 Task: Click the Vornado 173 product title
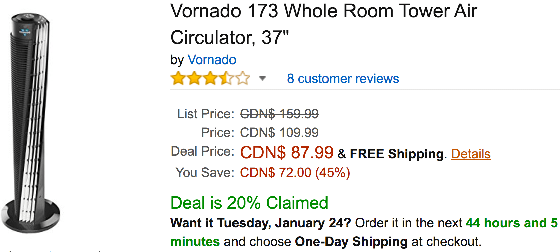click(x=323, y=24)
